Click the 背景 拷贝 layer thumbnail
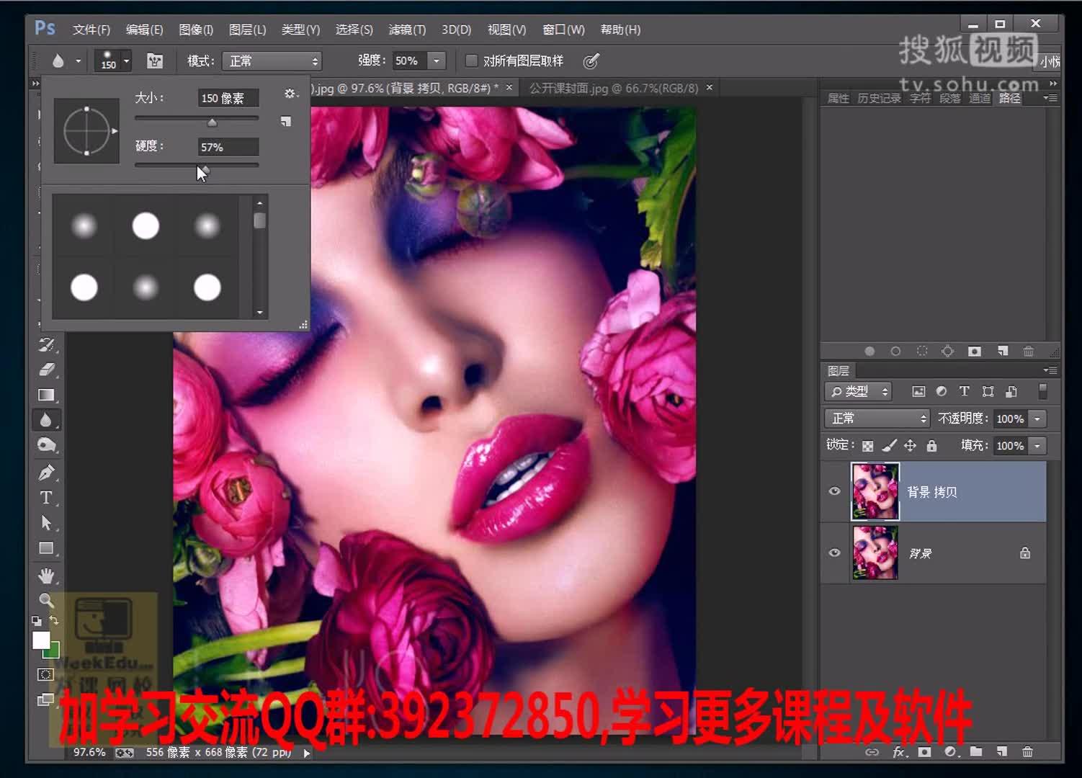1082x778 pixels. click(875, 491)
